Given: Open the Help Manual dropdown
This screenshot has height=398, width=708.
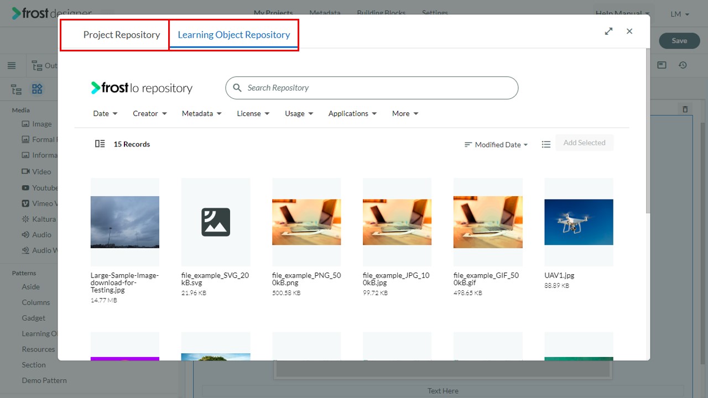Looking at the screenshot, I should click(x=623, y=13).
